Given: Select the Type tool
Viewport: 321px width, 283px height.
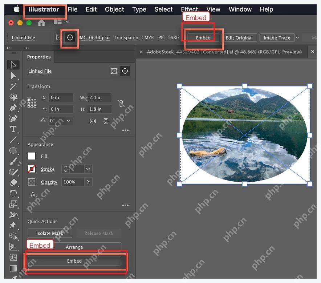Looking at the screenshot, I should pyautogui.click(x=13, y=129).
